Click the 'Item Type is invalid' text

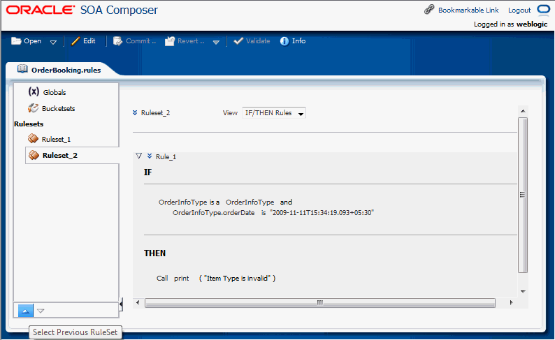[x=237, y=279]
